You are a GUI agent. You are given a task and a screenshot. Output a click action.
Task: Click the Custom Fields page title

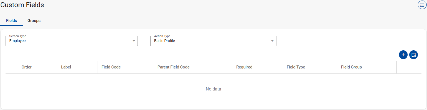point(22,5)
